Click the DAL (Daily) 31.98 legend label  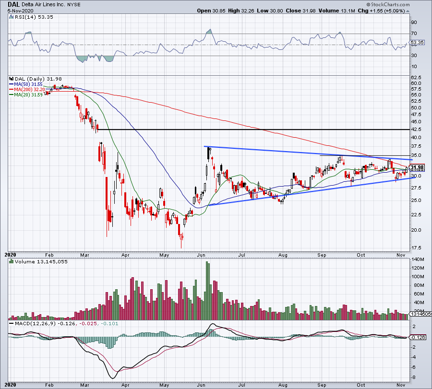point(38,79)
